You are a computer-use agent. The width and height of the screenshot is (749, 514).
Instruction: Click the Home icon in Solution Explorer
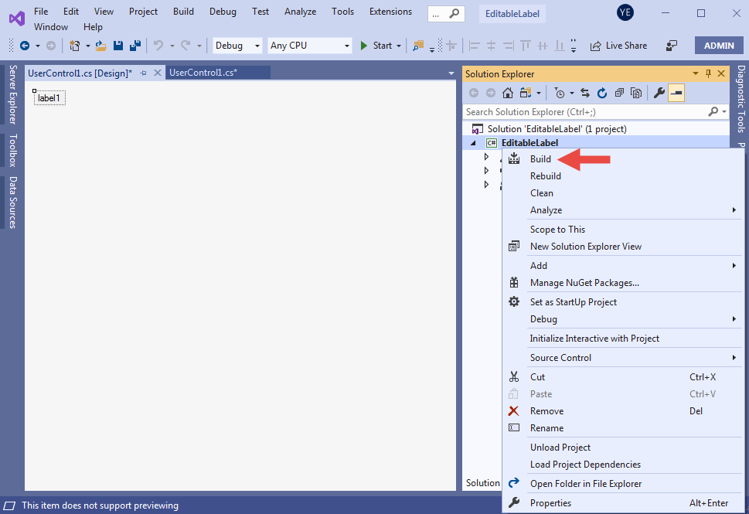click(x=507, y=94)
